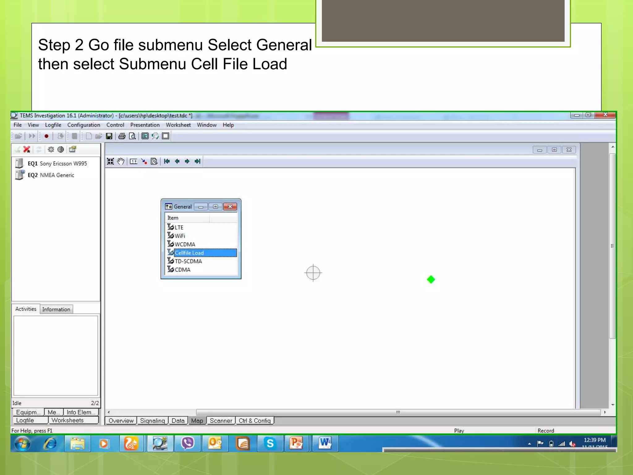Click the fast forward playback icon
Image resolution: width=633 pixels, height=475 pixels.
click(32, 136)
